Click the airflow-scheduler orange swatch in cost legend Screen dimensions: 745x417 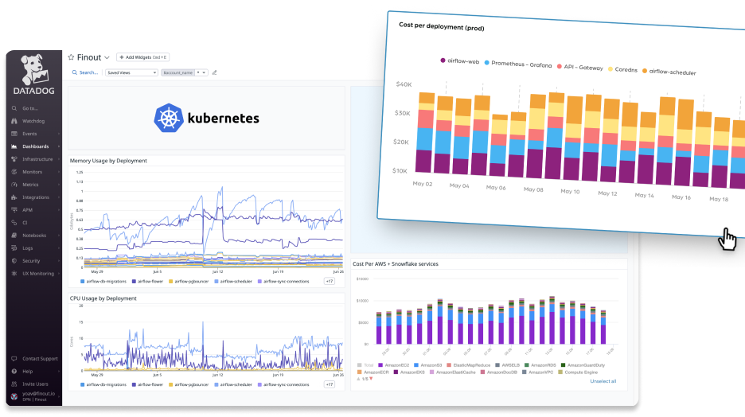pyautogui.click(x=645, y=70)
